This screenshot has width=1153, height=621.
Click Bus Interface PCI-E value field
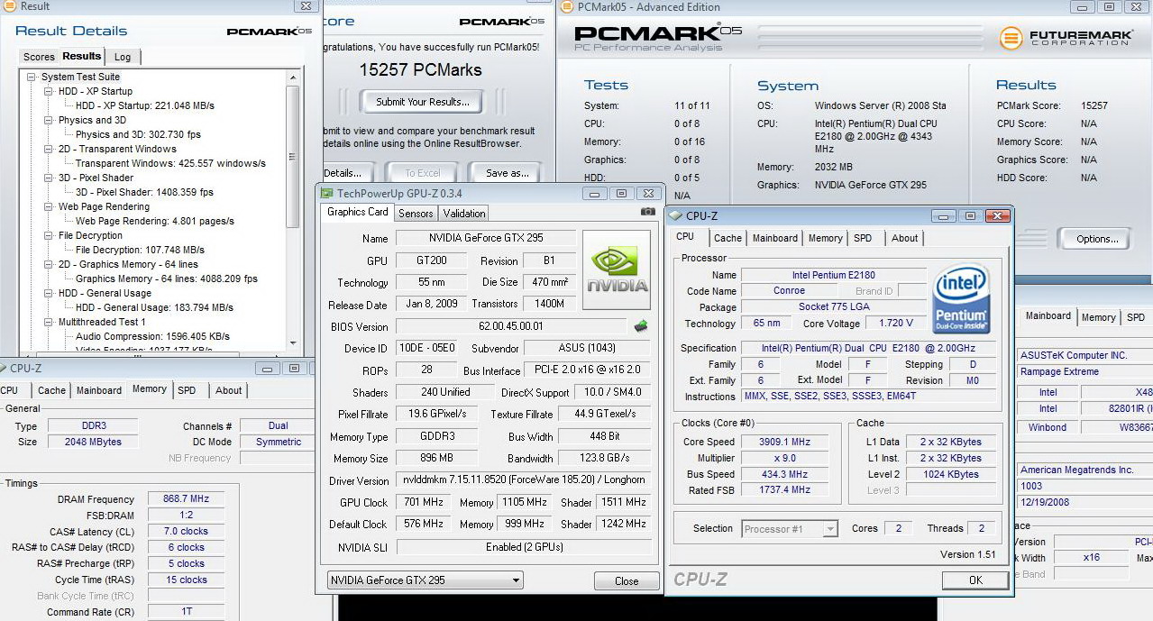pos(588,370)
